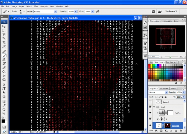Image resolution: width=187 pixels, height=134 pixels.
Task: Select the Rectangular Marquee tool
Action: point(4,30)
